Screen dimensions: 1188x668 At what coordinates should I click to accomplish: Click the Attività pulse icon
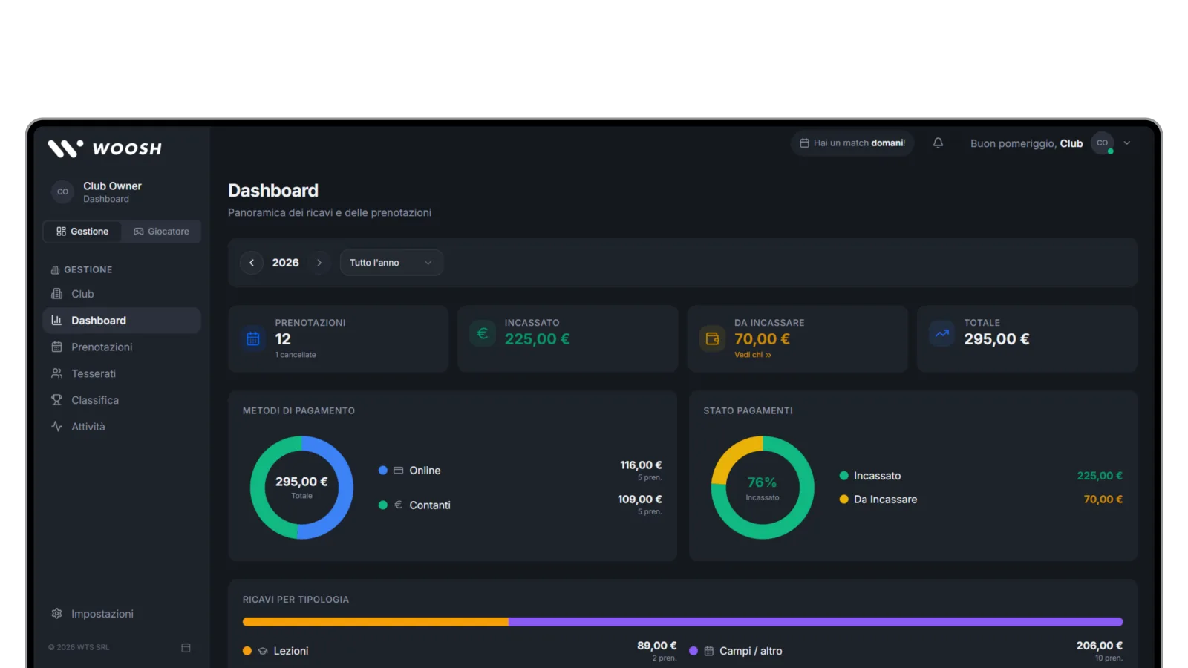pyautogui.click(x=56, y=427)
